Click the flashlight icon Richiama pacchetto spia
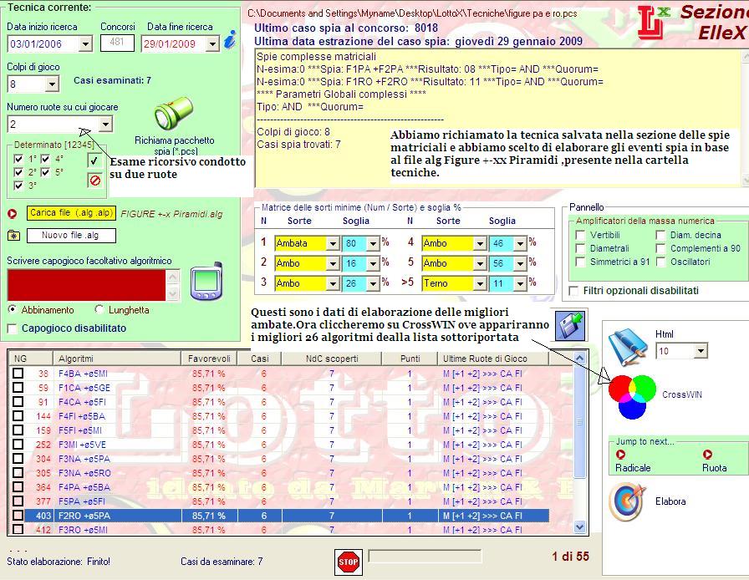Viewport: 749px width, 580px height. coord(173,113)
